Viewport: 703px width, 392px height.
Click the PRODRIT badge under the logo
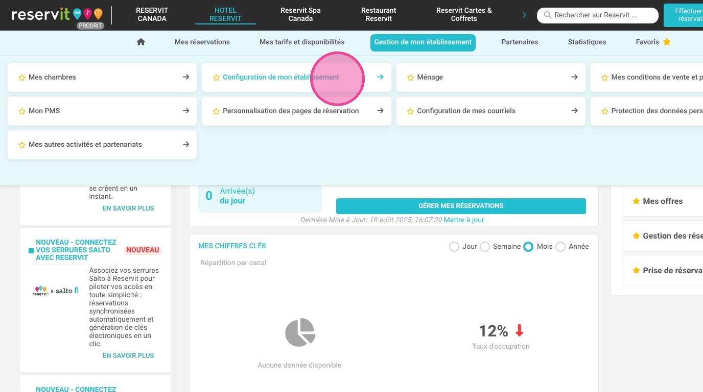tap(90, 25)
